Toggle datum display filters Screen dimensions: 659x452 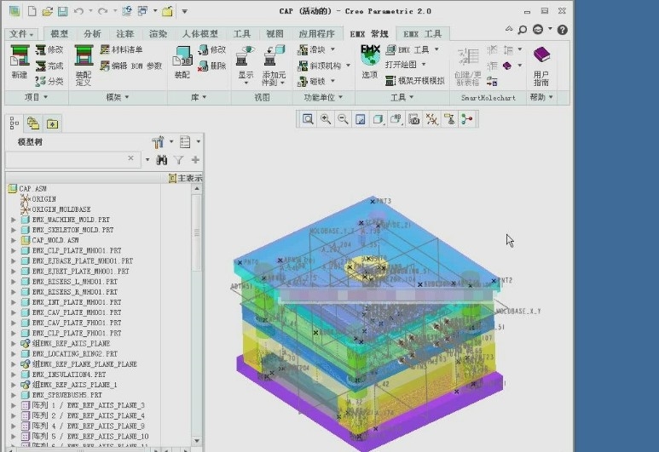click(431, 119)
